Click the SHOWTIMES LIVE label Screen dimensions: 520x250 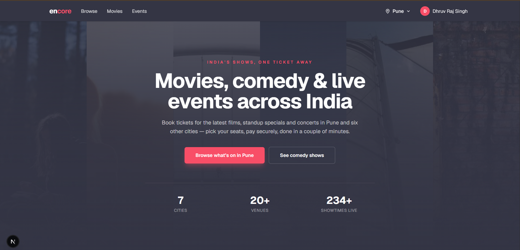point(339,210)
